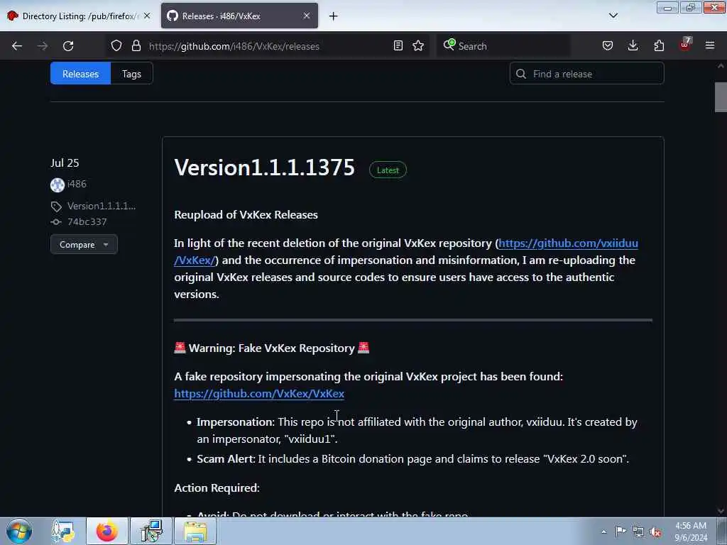Click the Warning: Fake VxKex Repository heading

tap(272, 348)
